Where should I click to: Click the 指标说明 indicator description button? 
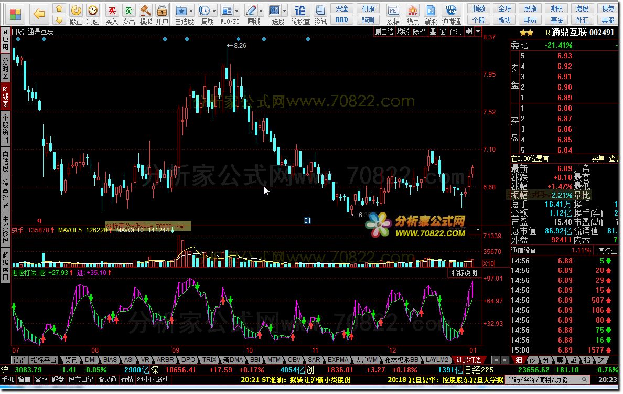click(x=465, y=273)
